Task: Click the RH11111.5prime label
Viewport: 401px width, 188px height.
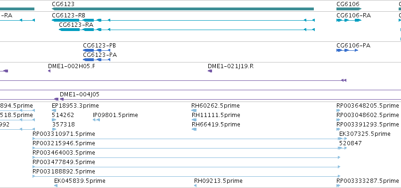Action: 216,115
